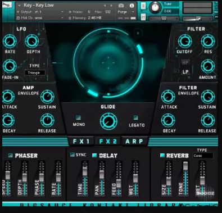Click the LFO Rate knob
Image resolution: width=222 pixels, height=213 pixels.
tap(10, 42)
